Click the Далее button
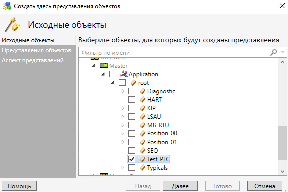288x192 pixels. 180,186
